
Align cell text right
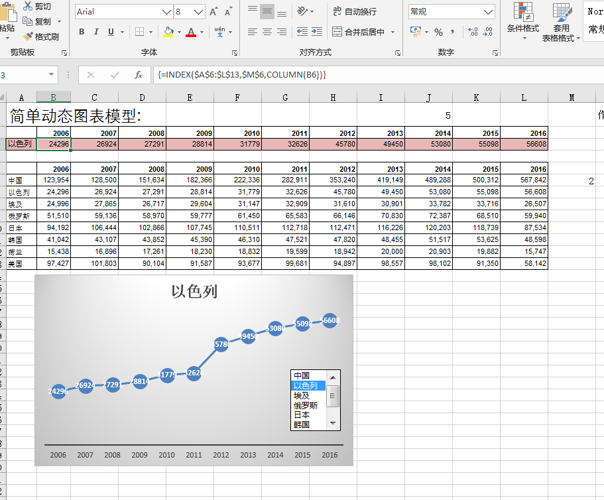(282, 32)
